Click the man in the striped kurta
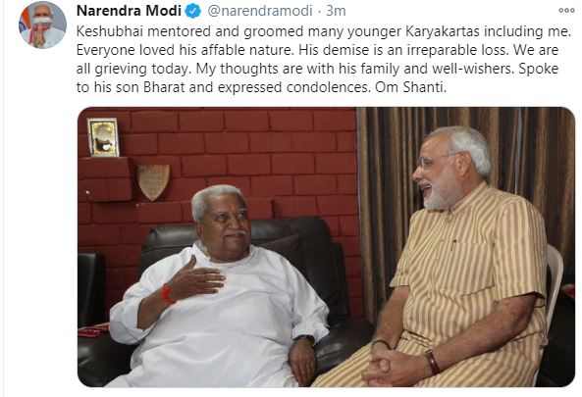This screenshot has height=397, width=582. [460, 260]
